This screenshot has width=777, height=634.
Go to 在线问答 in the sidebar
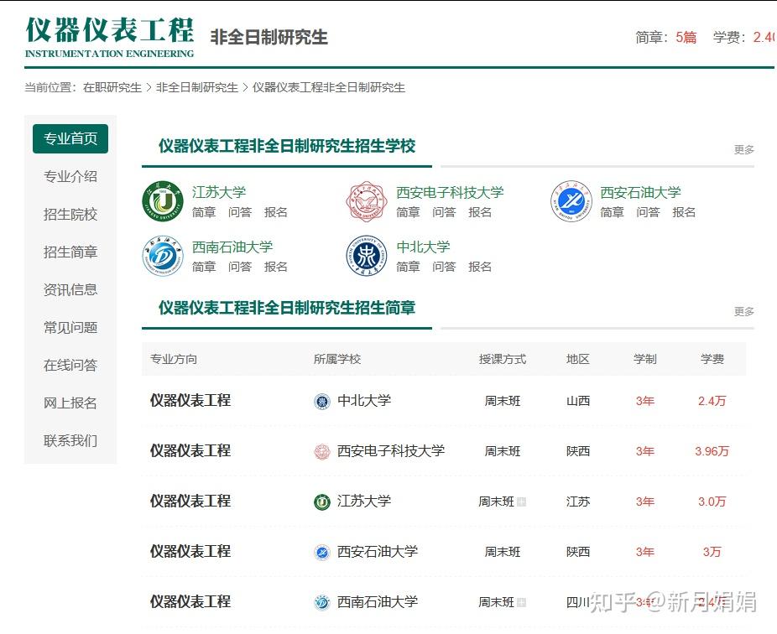tap(70, 365)
